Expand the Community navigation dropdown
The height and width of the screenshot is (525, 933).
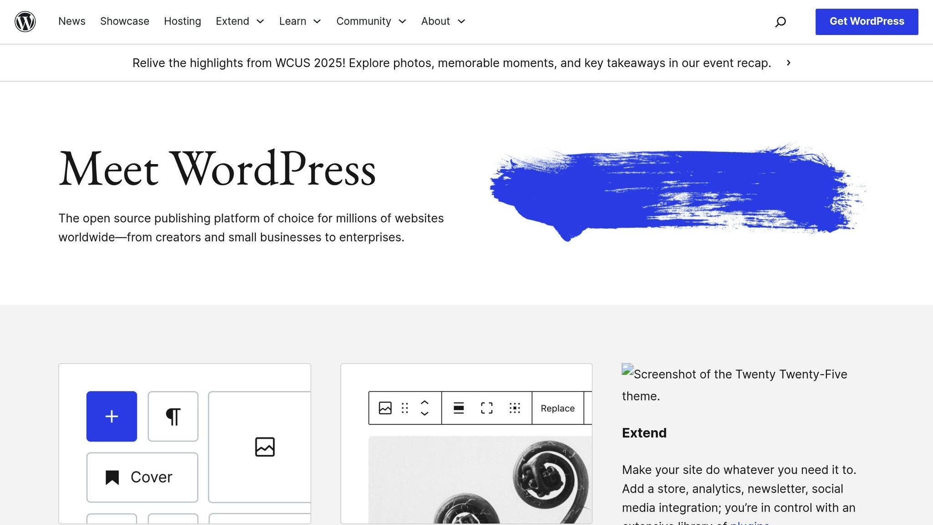pos(371,21)
